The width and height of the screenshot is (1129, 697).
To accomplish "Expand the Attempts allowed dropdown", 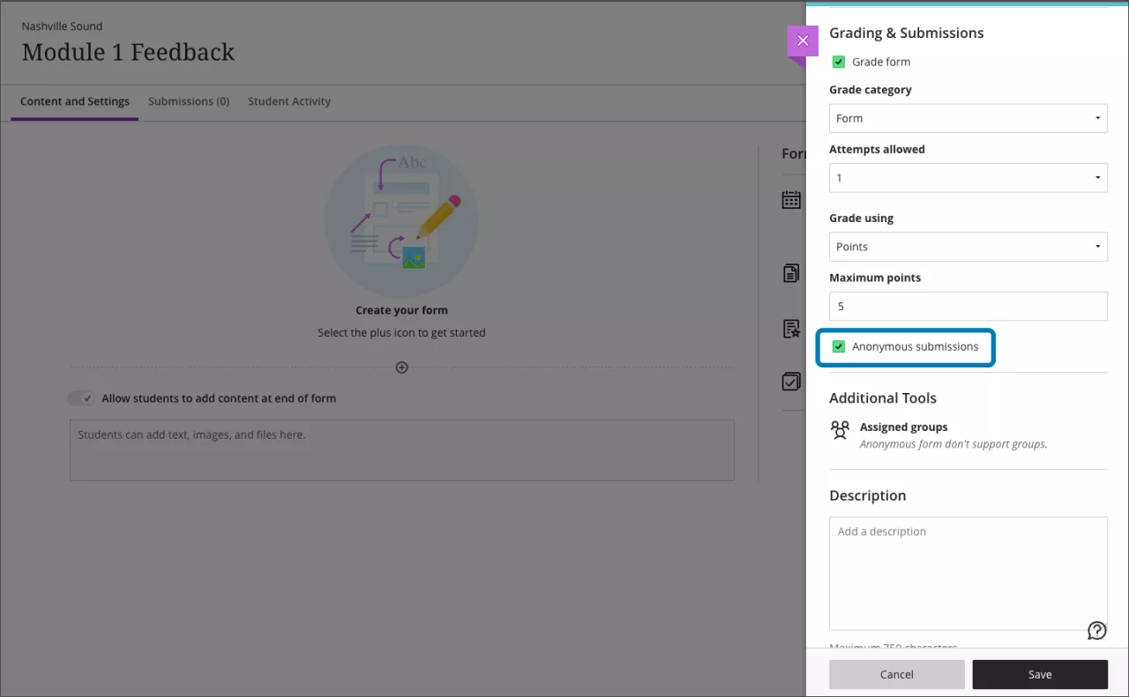I will click(x=968, y=177).
